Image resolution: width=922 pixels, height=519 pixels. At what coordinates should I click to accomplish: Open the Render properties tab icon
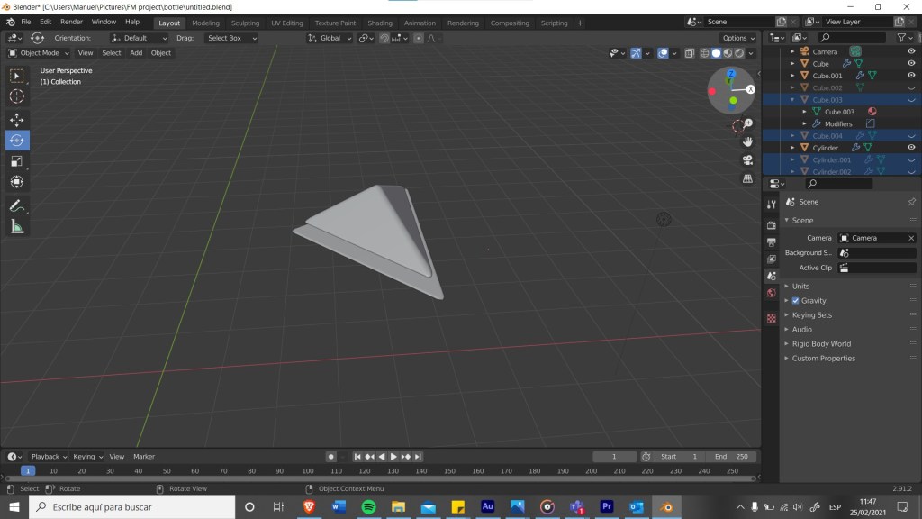(771, 224)
